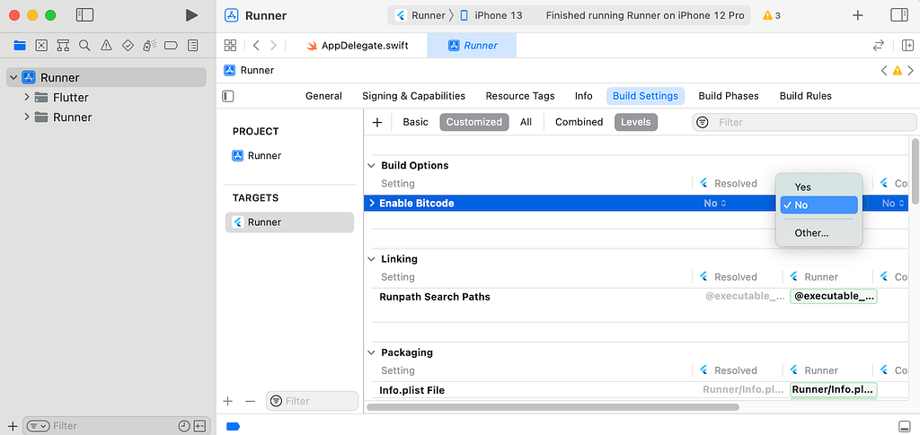
Task: Expand the Enable Bitcode setting row
Action: point(372,204)
